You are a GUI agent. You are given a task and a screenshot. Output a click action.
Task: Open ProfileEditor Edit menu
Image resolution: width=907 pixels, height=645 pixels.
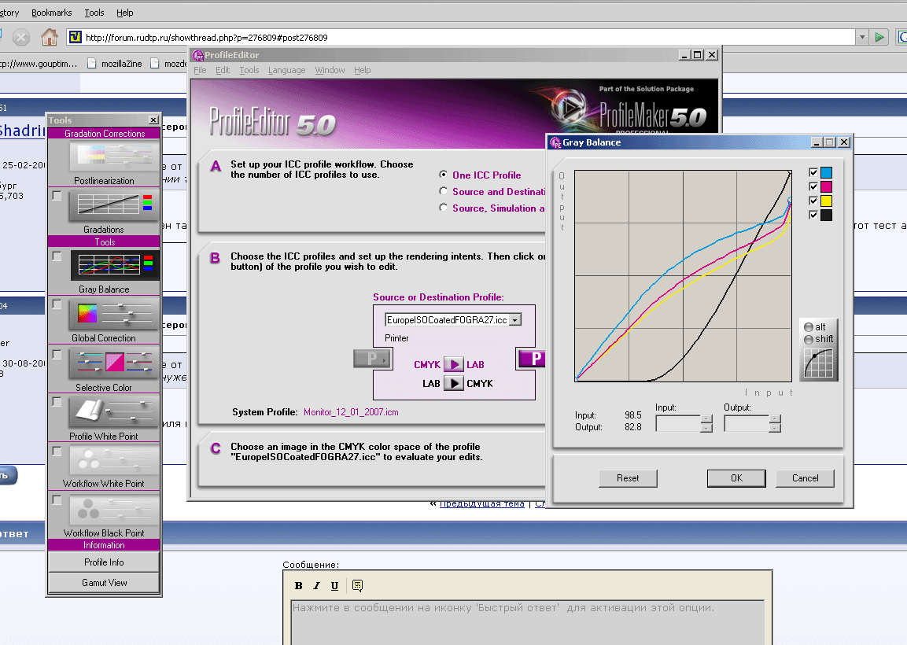(223, 70)
